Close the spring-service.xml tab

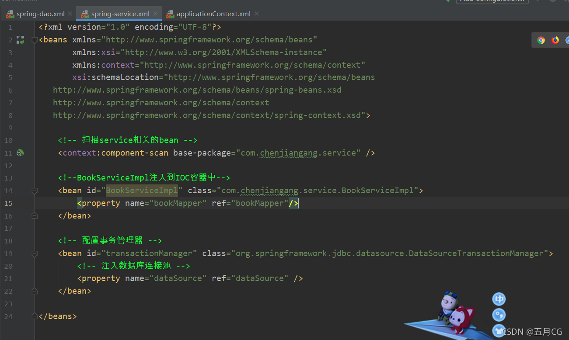coord(155,14)
